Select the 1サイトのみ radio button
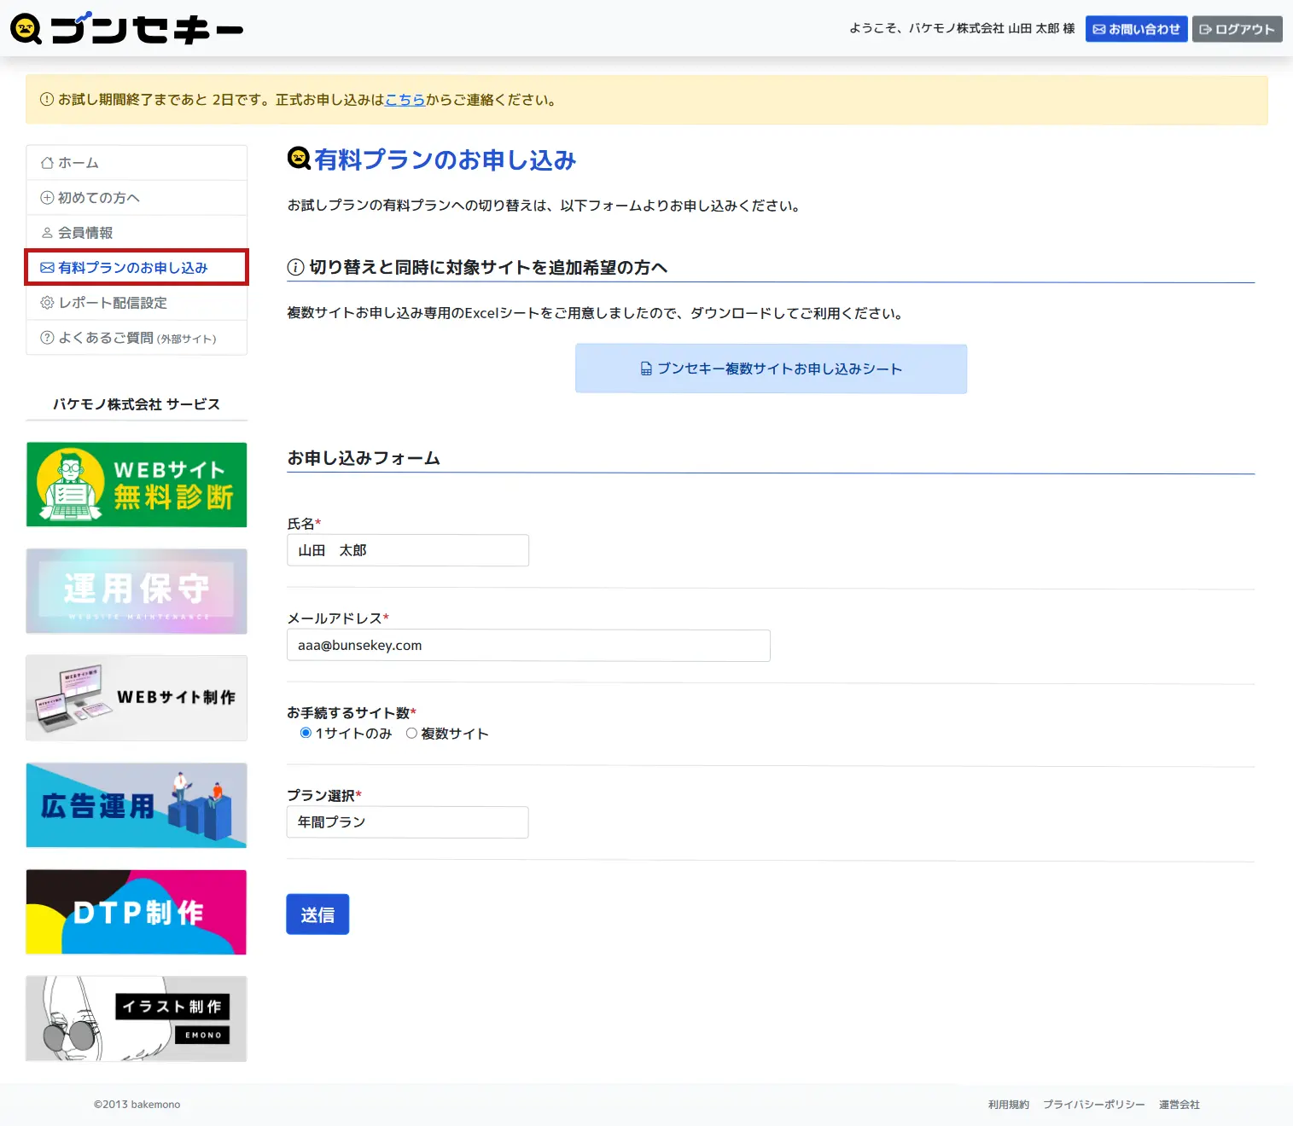The image size is (1293, 1126). pyautogui.click(x=306, y=734)
